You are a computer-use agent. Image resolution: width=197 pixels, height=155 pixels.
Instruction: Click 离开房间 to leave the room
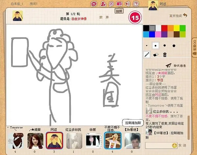tap(178, 15)
